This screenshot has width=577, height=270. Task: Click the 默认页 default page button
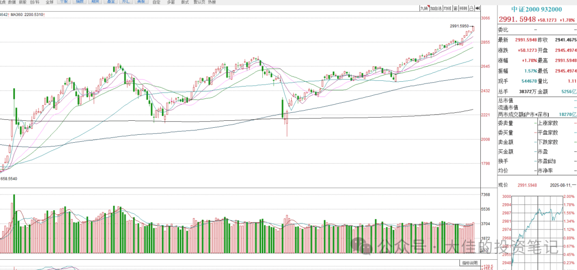pyautogui.click(x=199, y=2)
